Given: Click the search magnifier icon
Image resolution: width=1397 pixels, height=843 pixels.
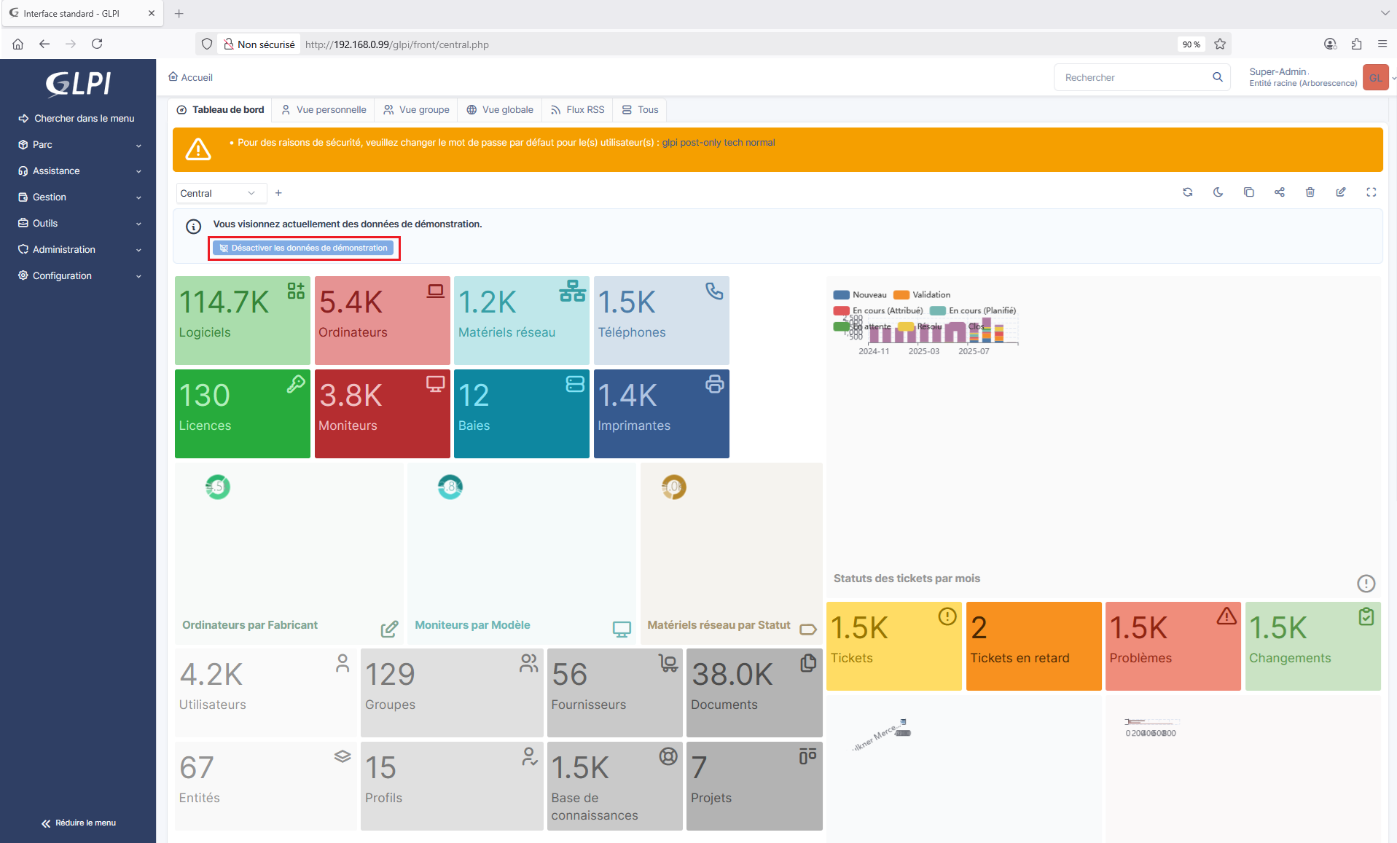Looking at the screenshot, I should (x=1217, y=77).
